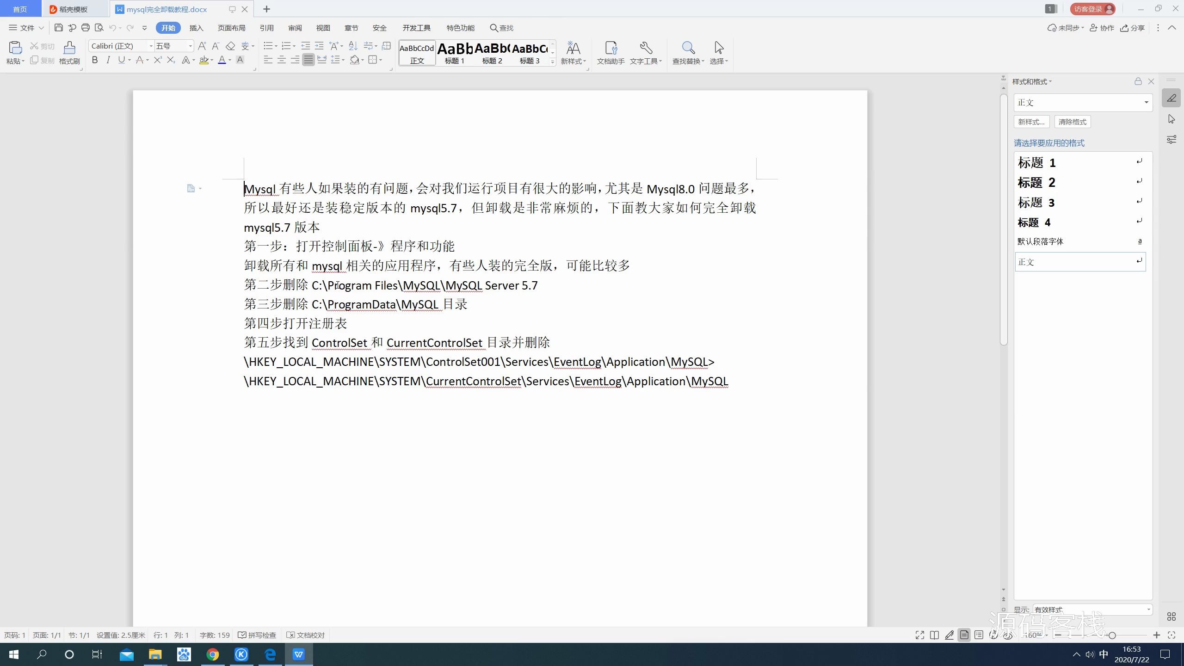Screen dimensions: 1184x666
Task: Click the 新样式... button in Styles pane
Action: click(1031, 122)
